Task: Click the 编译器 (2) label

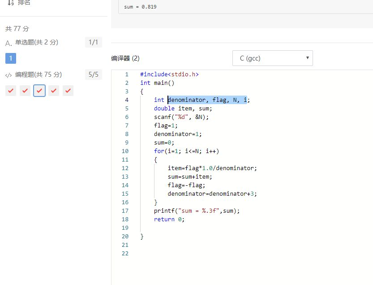Action: (125, 58)
